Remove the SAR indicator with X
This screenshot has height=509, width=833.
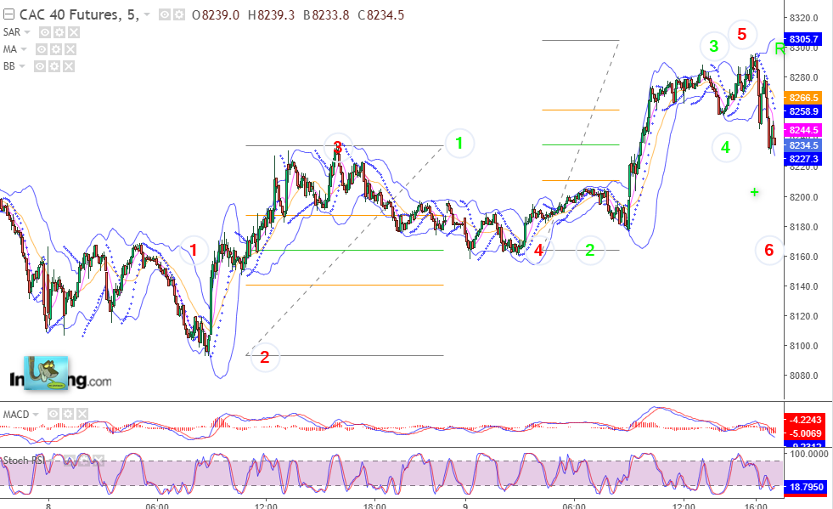[x=74, y=32]
